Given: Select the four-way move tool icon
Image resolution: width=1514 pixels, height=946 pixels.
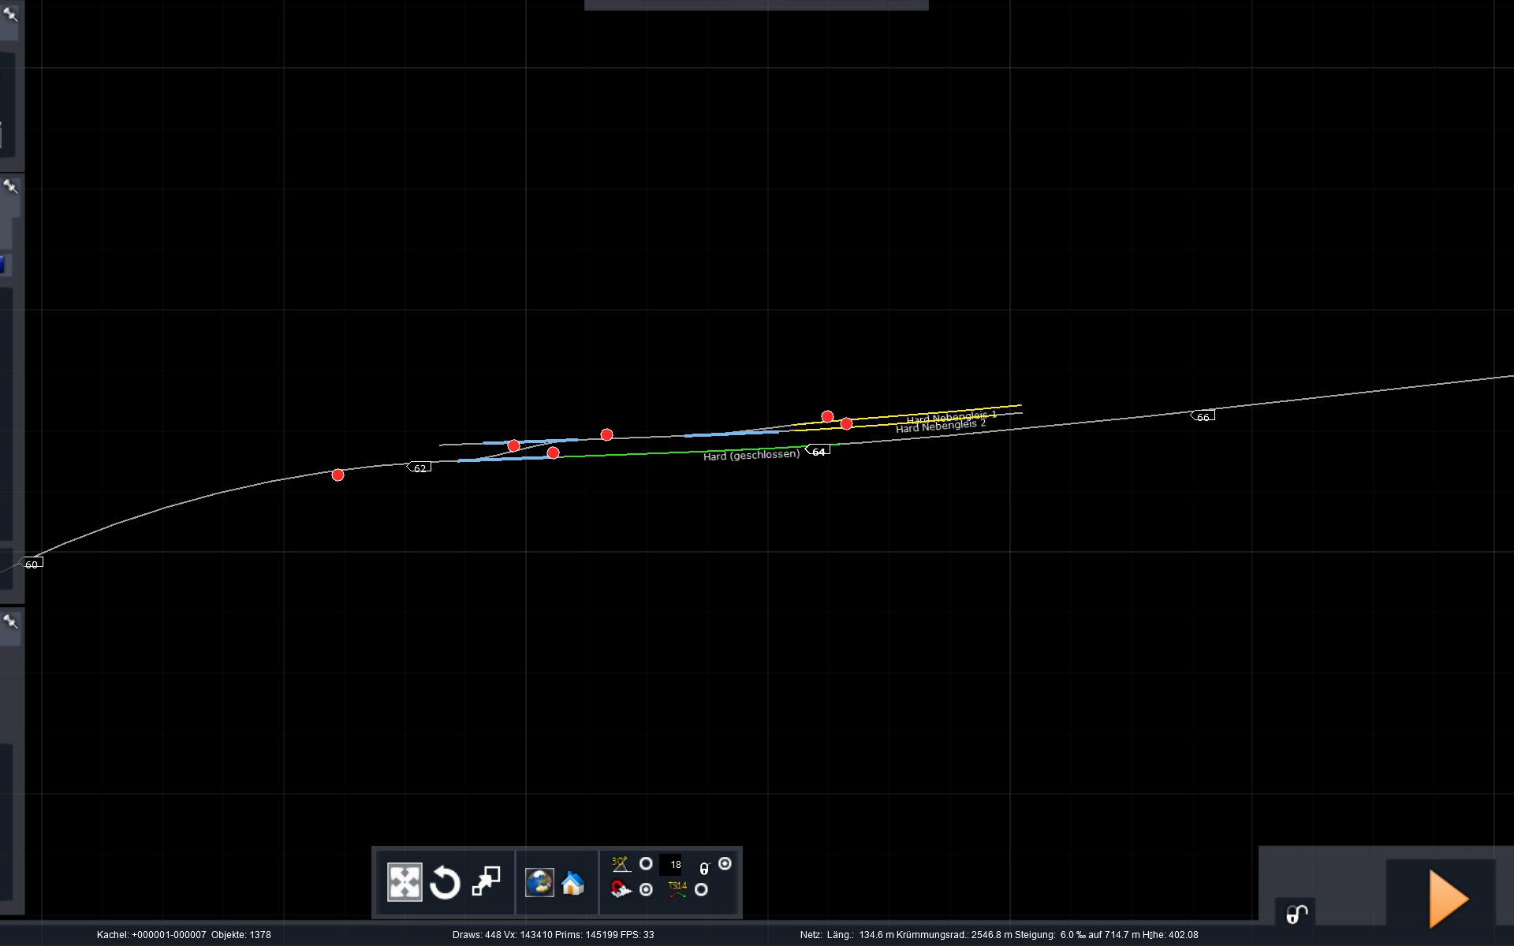Looking at the screenshot, I should (405, 882).
